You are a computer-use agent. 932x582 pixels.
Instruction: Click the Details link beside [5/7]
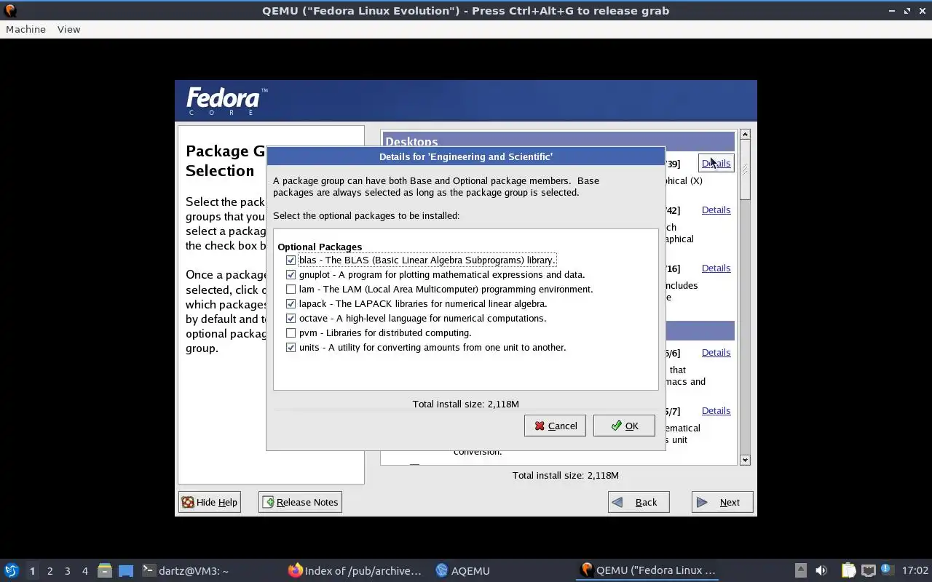716,410
